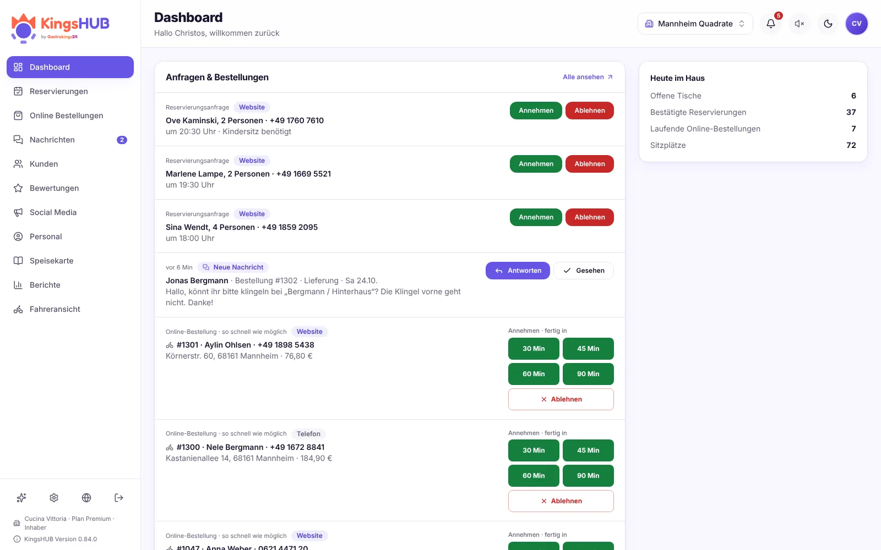
Task: Open Bewertungen section
Action: tap(70, 188)
